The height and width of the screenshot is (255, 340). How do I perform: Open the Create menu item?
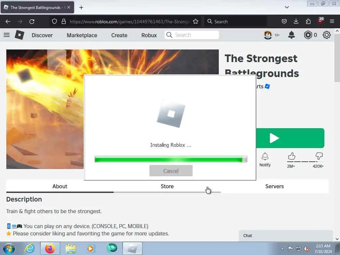[x=119, y=35]
